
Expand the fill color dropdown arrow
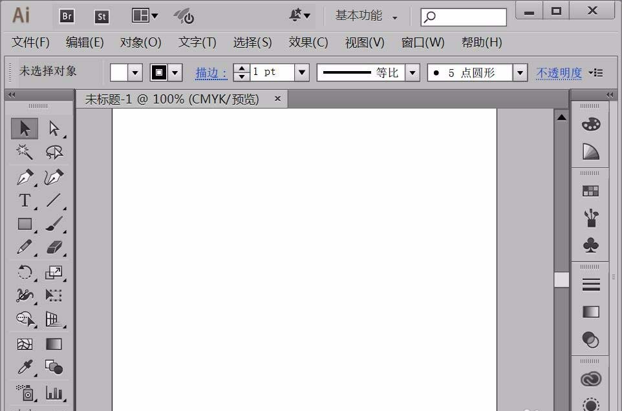[x=135, y=72]
